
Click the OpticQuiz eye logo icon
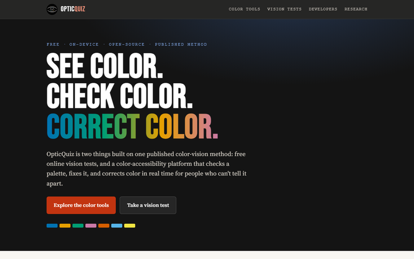(x=52, y=9)
